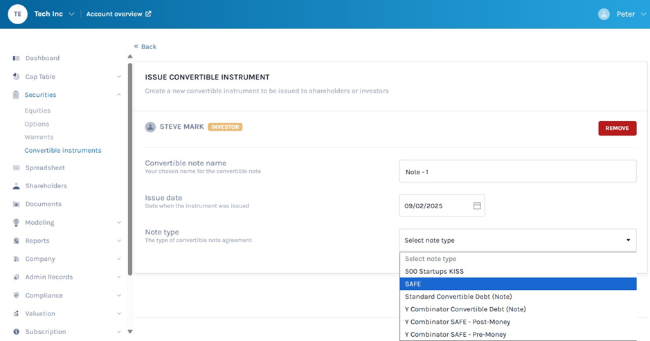Click the Cap Table pie chart icon
This screenshot has width=650, height=341.
[16, 77]
